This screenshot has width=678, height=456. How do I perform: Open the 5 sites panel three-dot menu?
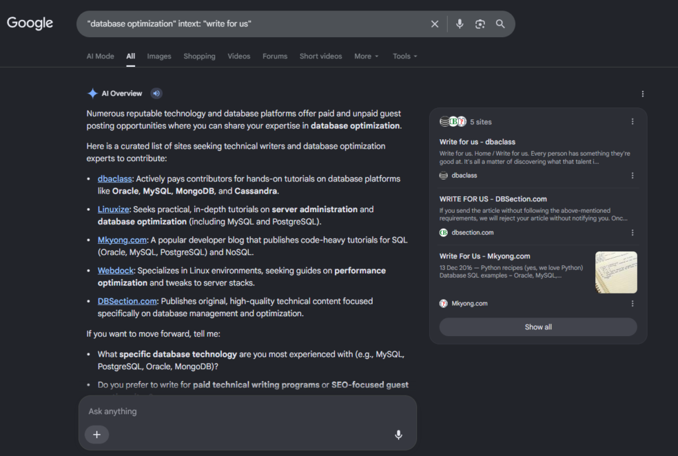(632, 121)
